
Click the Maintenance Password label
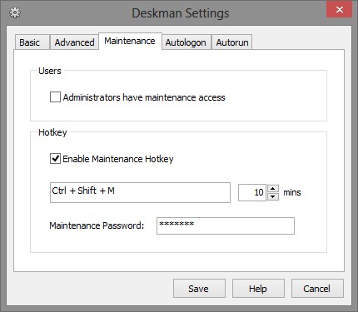[x=97, y=225]
